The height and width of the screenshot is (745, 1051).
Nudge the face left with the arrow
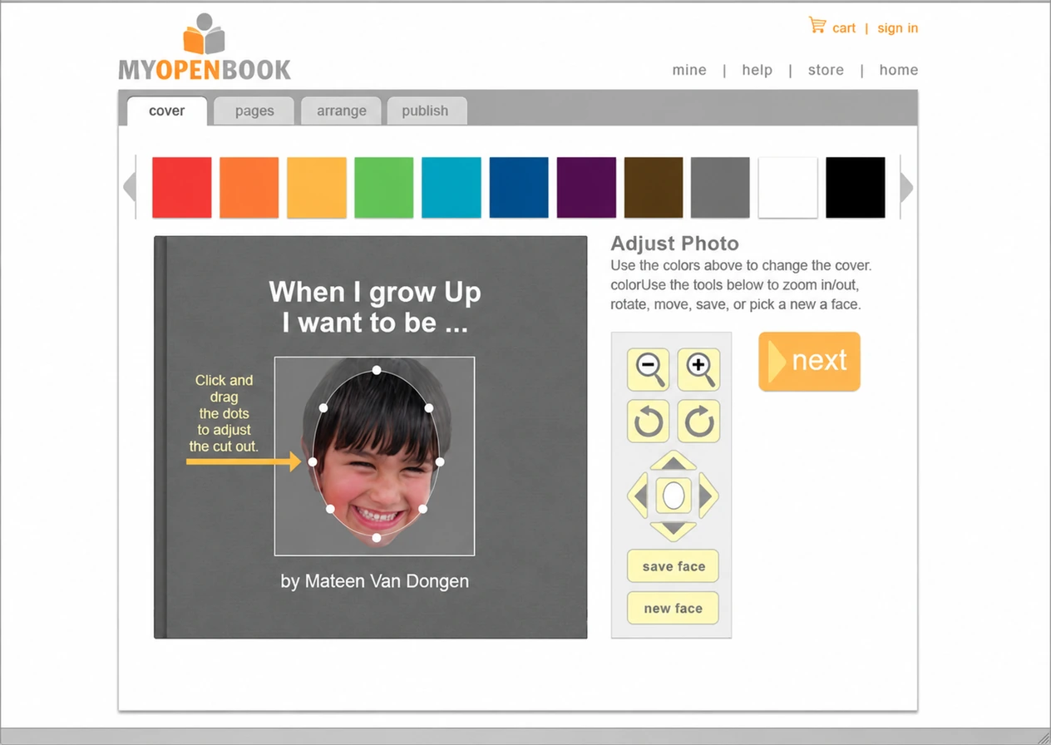pyautogui.click(x=638, y=496)
